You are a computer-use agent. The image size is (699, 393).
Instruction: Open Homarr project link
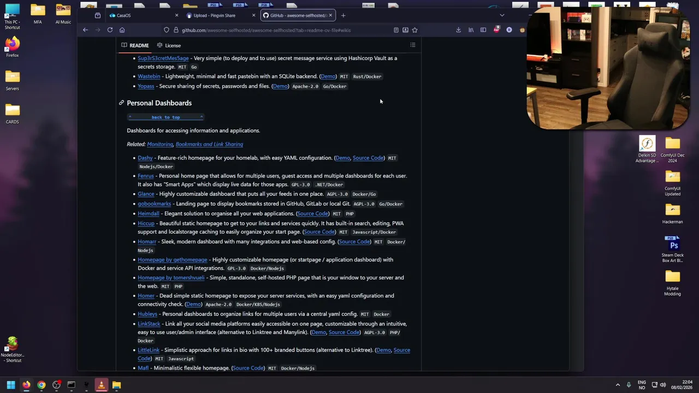click(147, 241)
